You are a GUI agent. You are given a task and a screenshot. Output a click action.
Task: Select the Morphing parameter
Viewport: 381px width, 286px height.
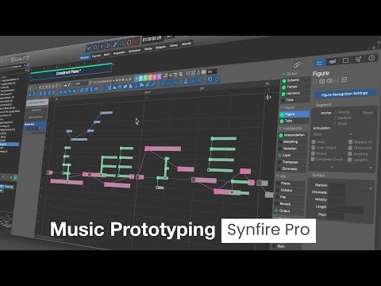pyautogui.click(x=292, y=142)
